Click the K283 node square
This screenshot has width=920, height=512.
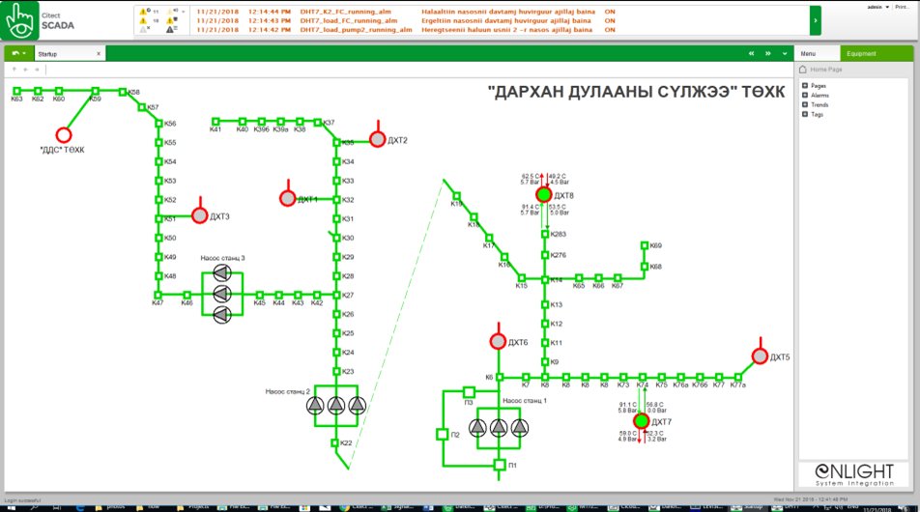[x=545, y=234]
